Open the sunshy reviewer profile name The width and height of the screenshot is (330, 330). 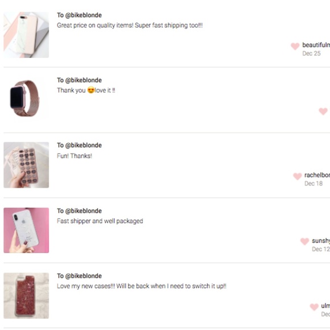(x=321, y=241)
